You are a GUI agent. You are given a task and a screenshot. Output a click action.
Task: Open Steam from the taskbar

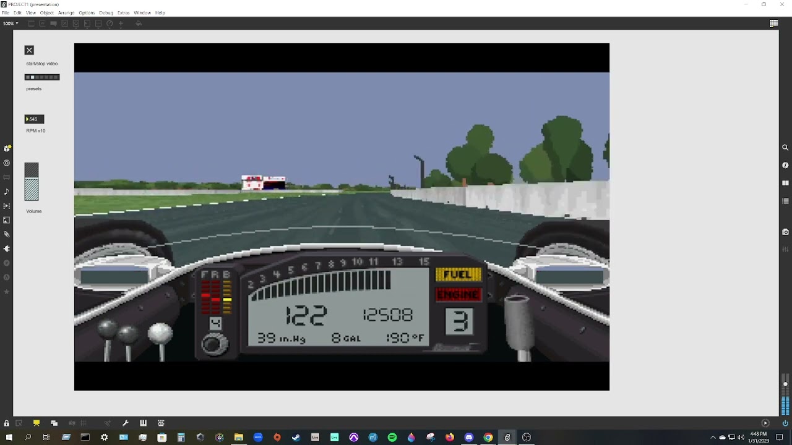pyautogui.click(x=296, y=437)
